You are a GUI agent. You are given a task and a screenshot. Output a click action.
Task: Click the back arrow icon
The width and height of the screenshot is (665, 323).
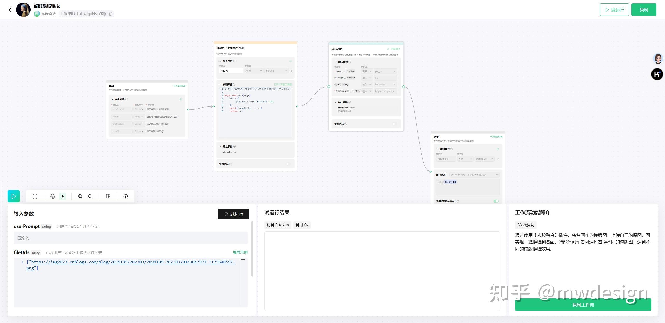pos(10,10)
